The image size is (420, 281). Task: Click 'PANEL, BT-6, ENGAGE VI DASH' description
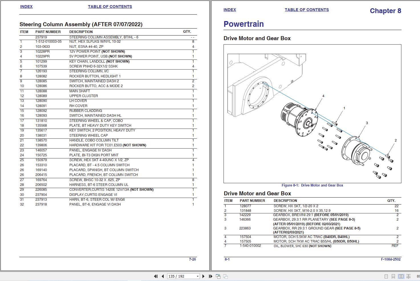(95, 204)
